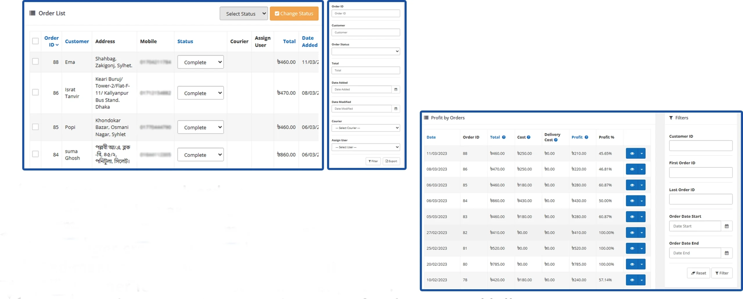Click the help icon next to Profit column
This screenshot has height=299, width=743.
(586, 137)
